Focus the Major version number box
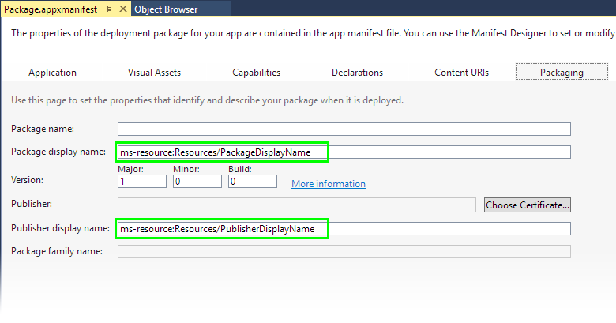The height and width of the screenshot is (323, 616). (142, 182)
